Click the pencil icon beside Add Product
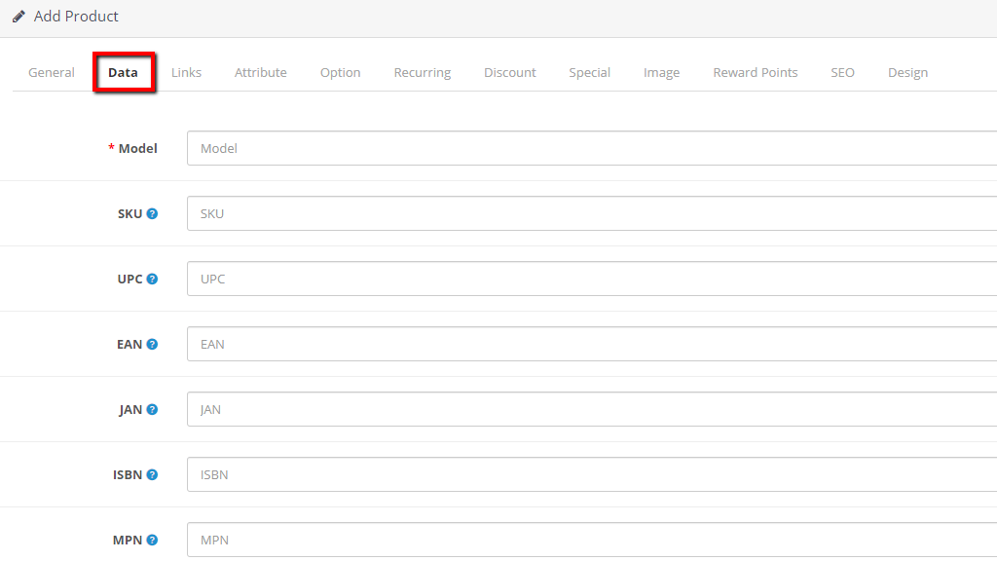This screenshot has height=561, width=997. point(17,16)
